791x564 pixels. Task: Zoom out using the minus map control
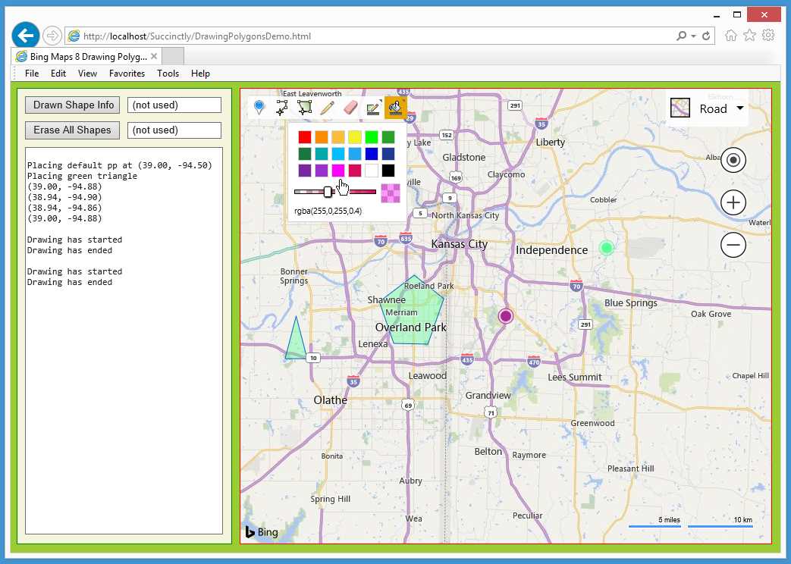coord(733,245)
